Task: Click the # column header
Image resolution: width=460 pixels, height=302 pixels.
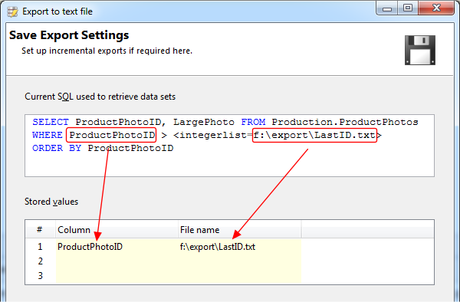Action: (40, 230)
